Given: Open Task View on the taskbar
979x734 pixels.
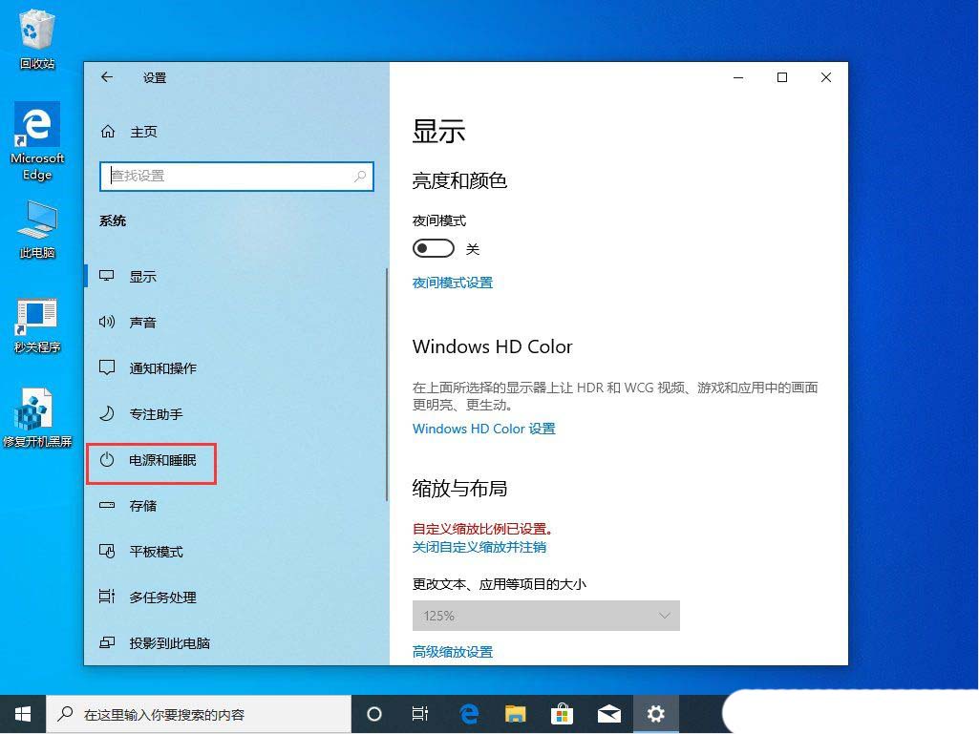Looking at the screenshot, I should tap(420, 714).
